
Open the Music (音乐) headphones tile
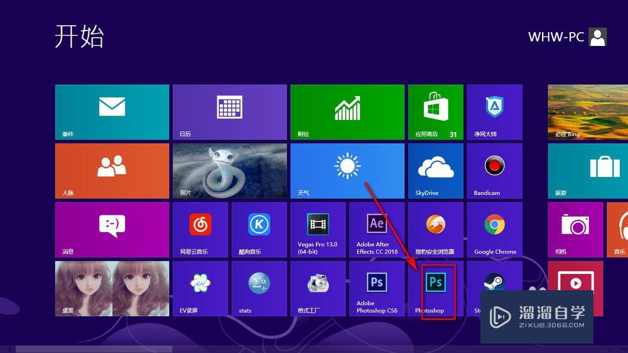click(x=617, y=230)
